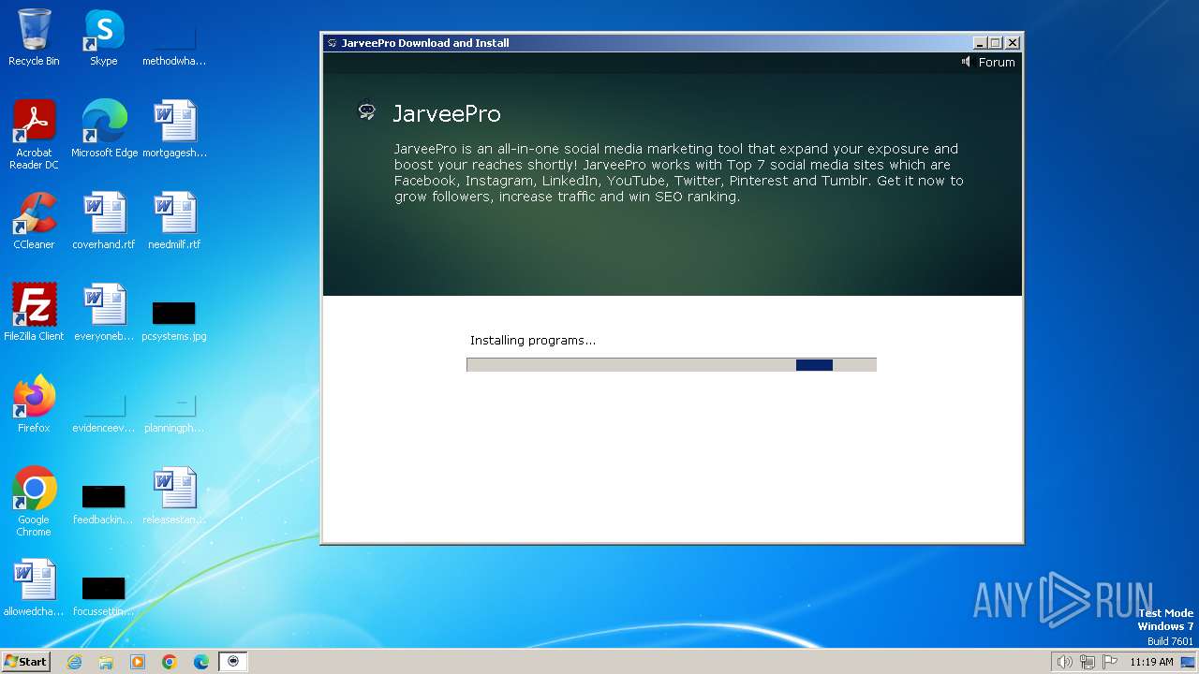
Task: Select the Google Chrome desktop shortcut
Action: tap(34, 502)
